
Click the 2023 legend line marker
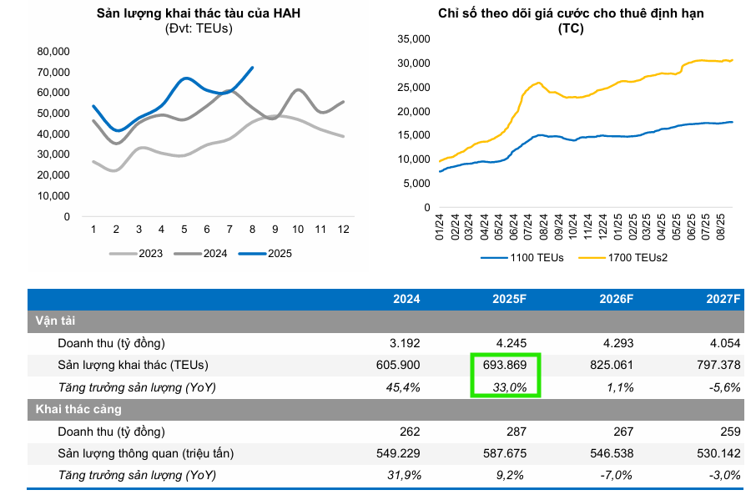[123, 254]
